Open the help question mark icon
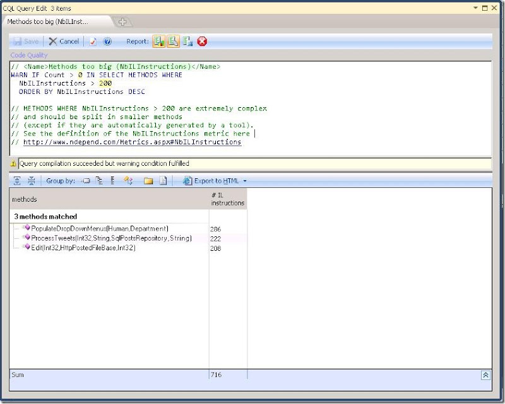Image resolution: width=505 pixels, height=404 pixels. pyautogui.click(x=107, y=42)
